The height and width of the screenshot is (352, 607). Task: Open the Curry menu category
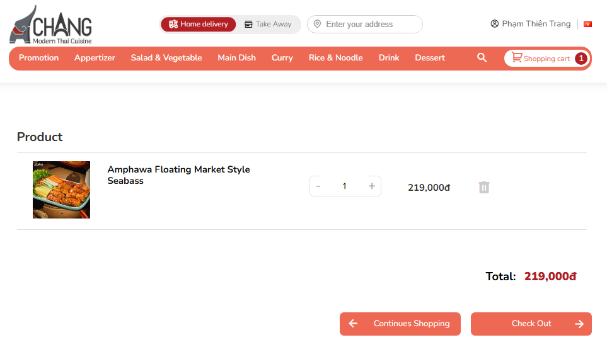click(282, 58)
